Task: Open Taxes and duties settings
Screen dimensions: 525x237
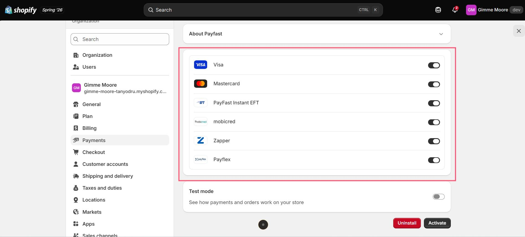Action: (120, 188)
